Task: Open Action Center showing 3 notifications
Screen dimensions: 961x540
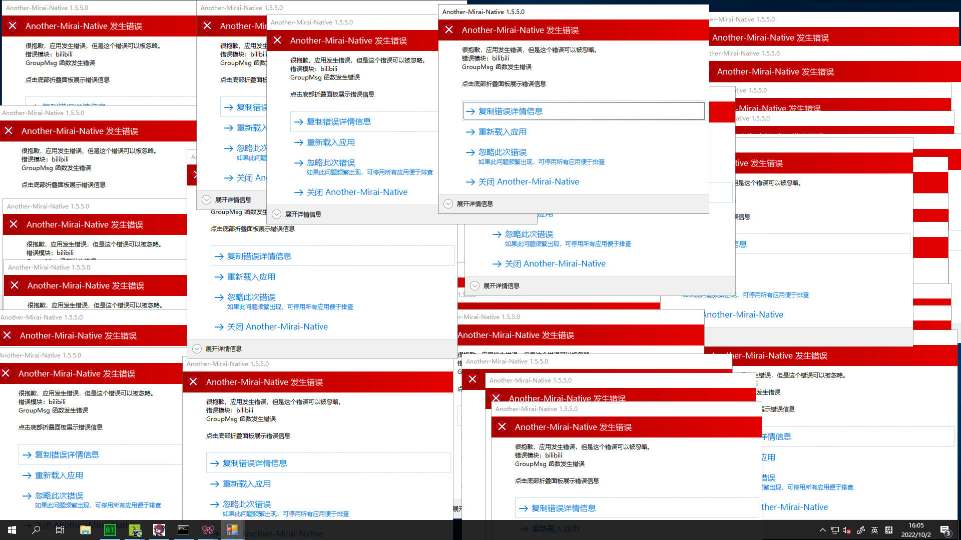Action: tap(945, 530)
